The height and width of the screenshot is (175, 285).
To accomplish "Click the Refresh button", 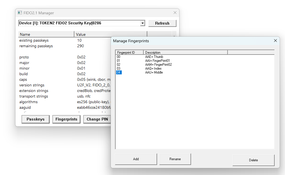I will 162,23.
